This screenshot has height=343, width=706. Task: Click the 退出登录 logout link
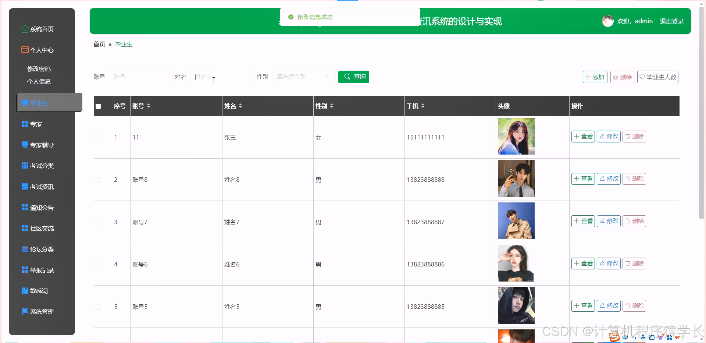pos(671,21)
